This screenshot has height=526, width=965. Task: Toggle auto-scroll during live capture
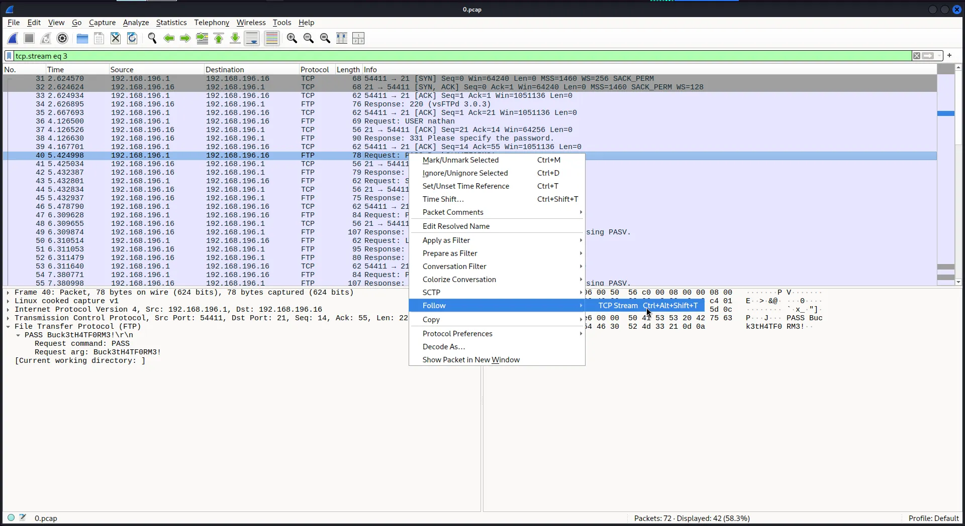point(252,38)
